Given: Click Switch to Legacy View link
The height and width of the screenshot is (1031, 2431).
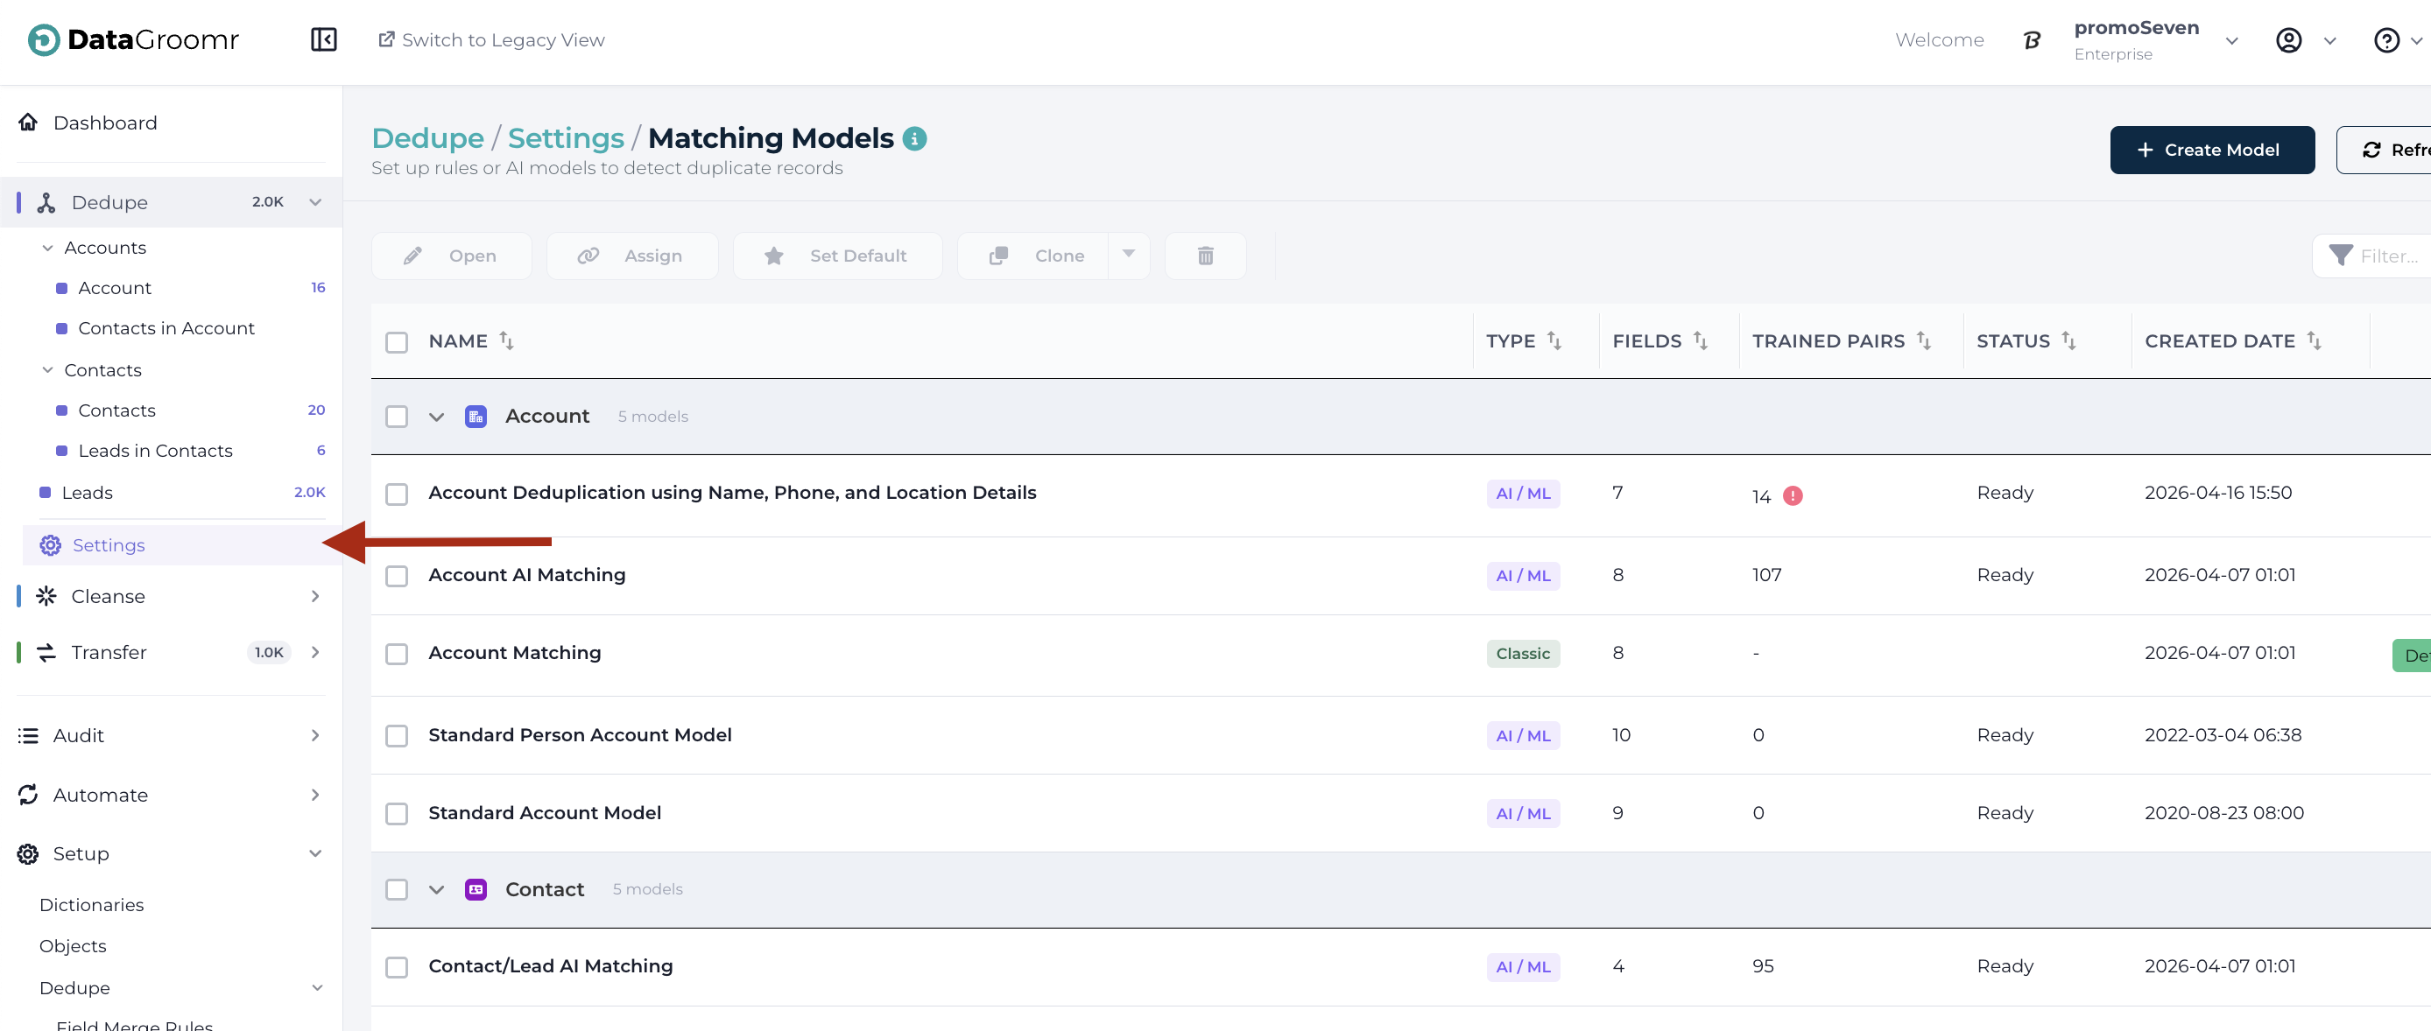Looking at the screenshot, I should point(490,39).
